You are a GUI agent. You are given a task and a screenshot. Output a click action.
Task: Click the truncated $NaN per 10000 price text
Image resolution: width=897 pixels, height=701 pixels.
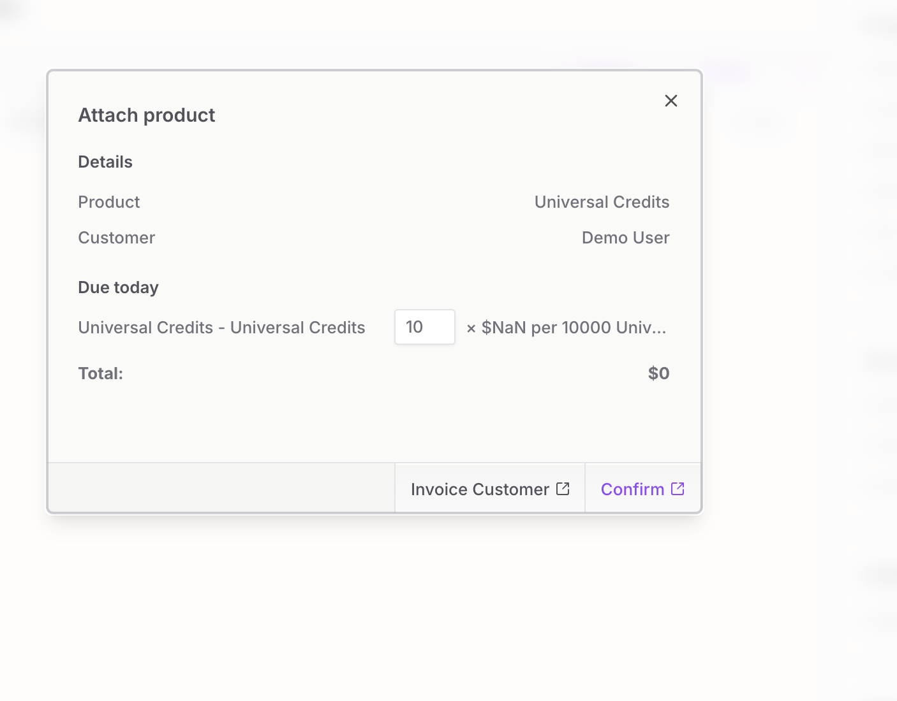coord(574,328)
